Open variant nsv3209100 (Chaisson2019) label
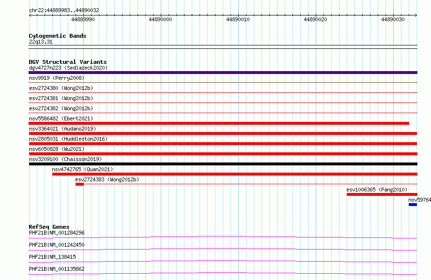The height and width of the screenshot is (280, 431). (x=65, y=159)
